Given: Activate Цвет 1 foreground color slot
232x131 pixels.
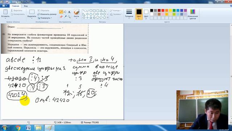Looking at the screenshot, I should pos(139,14).
